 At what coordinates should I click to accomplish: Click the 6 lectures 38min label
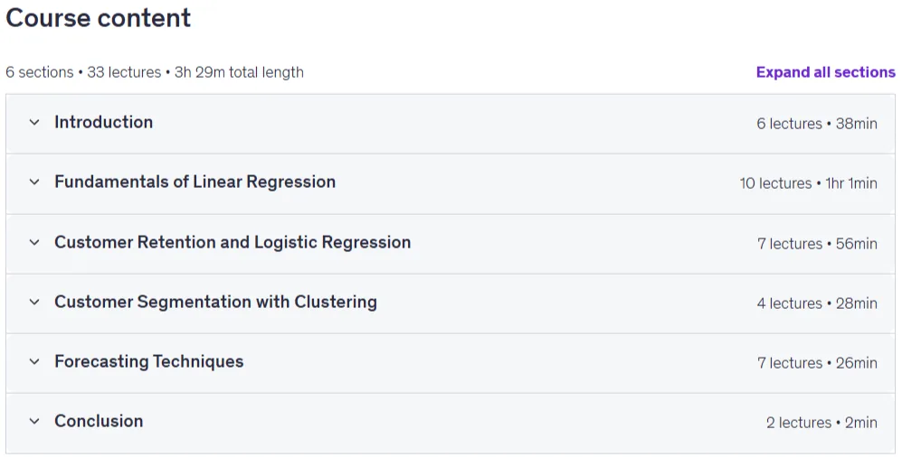817,124
